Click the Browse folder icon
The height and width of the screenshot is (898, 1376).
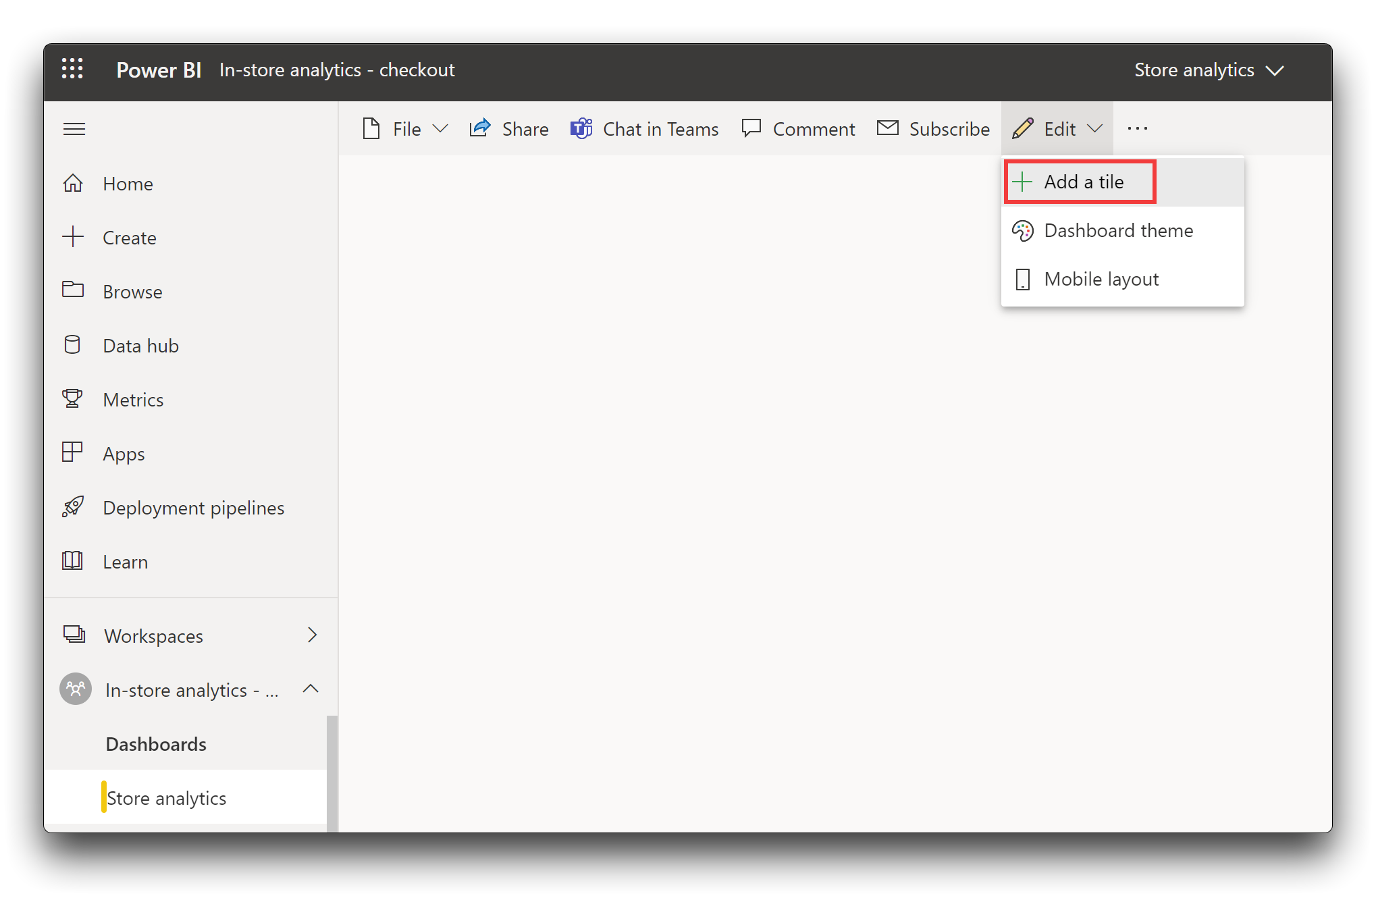tap(73, 290)
